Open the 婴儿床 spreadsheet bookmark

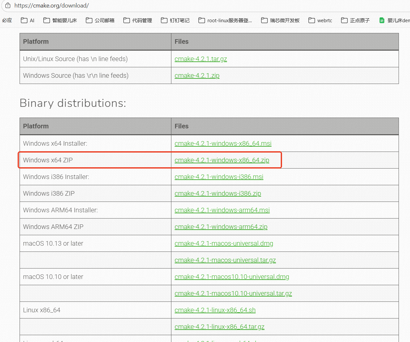[394, 20]
